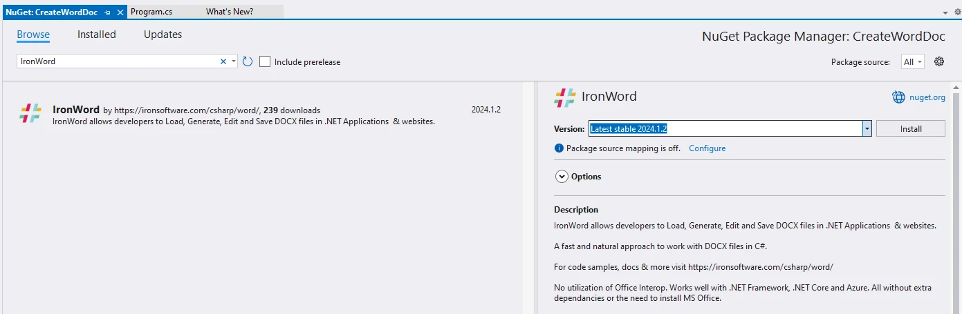This screenshot has width=962, height=314.
Task: Open the Program.cs document tab
Action: click(x=151, y=12)
